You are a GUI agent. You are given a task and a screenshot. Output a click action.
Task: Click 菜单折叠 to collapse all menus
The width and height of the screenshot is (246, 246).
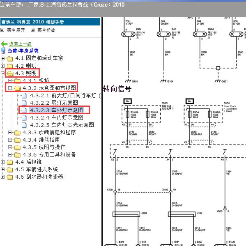pyautogui.click(x=46, y=30)
